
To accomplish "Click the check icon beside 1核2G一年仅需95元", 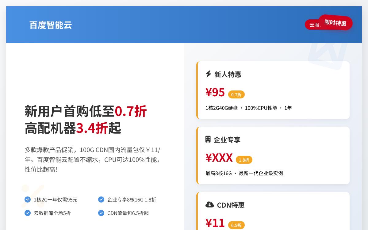I will [28, 200].
